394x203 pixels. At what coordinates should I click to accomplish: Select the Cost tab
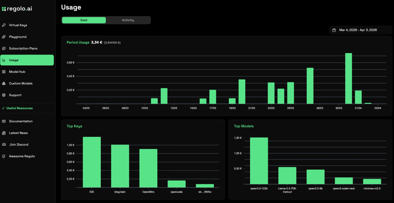(x=84, y=20)
